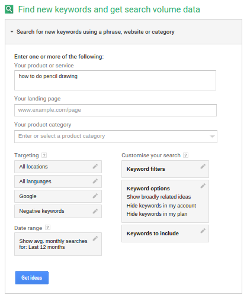
Task: Edit Keyword filters with pencil icon
Action: click(x=203, y=167)
